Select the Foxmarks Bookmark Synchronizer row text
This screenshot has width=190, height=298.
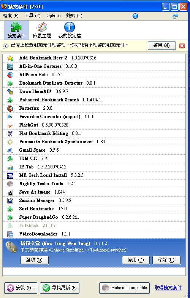(62, 142)
